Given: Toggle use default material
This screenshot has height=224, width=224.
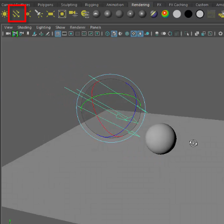Looking at the screenshot, I should point(120,34).
